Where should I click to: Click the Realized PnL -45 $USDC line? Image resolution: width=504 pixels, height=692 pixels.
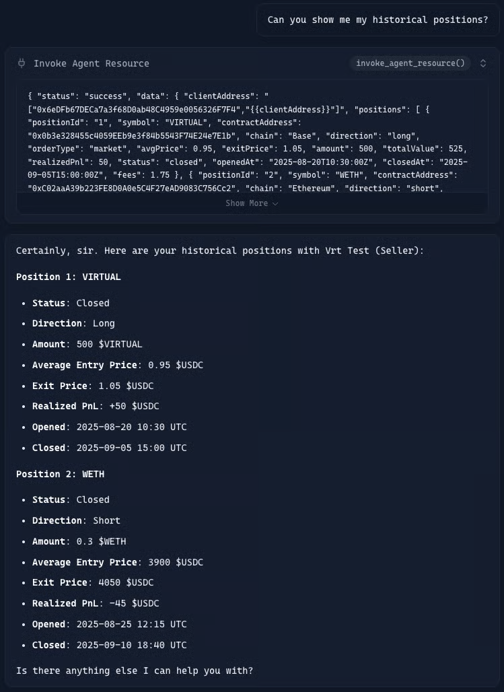(96, 603)
